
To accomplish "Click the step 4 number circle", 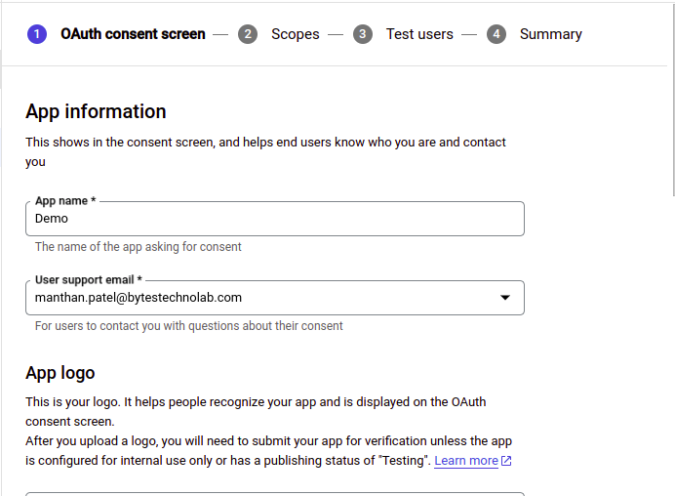I will click(x=496, y=34).
